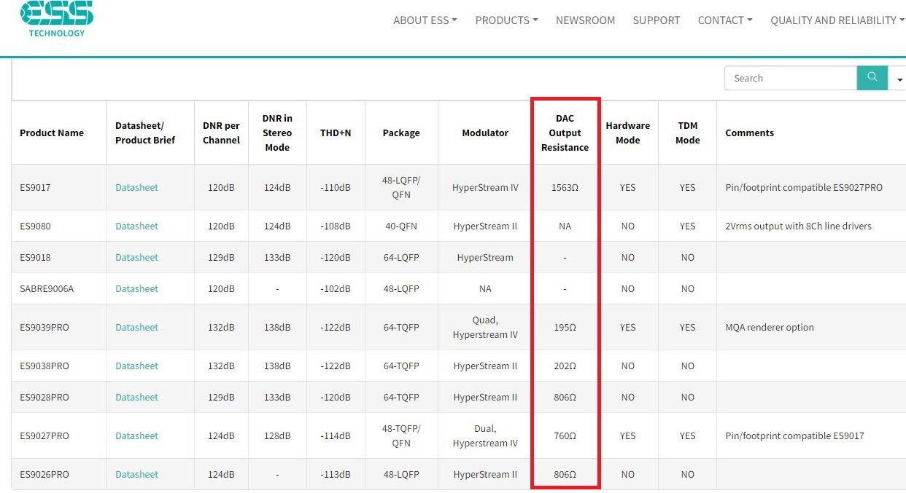Click the -110dB THD+N value
Image resolution: width=906 pixels, height=493 pixels.
336,187
